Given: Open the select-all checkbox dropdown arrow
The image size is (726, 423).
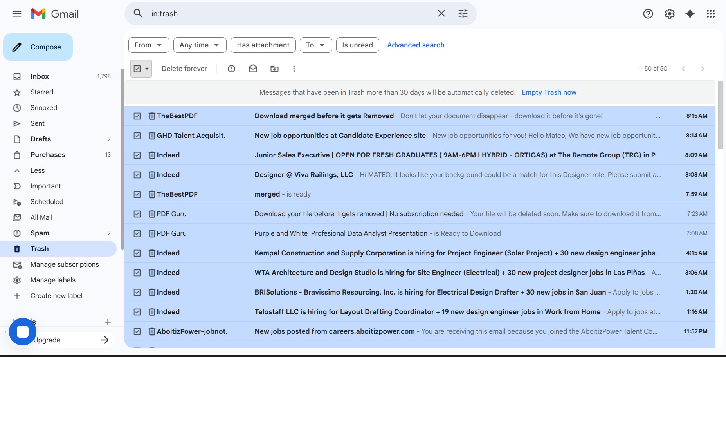Looking at the screenshot, I should [147, 69].
